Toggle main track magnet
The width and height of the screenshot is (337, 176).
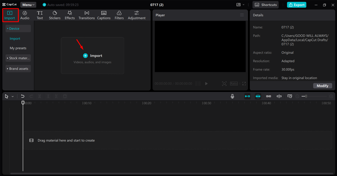(247, 96)
